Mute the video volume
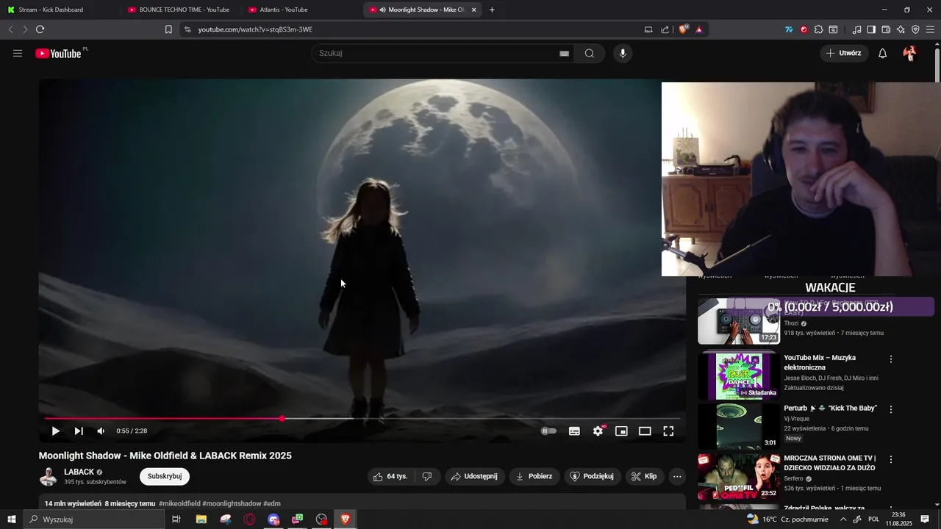Viewport: 941px width, 529px height. pyautogui.click(x=101, y=431)
